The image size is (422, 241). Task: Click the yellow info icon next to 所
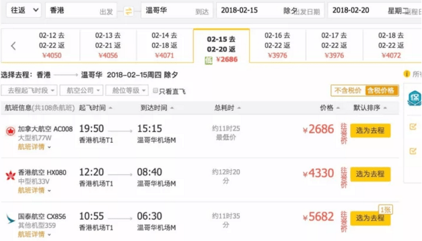tap(407, 74)
